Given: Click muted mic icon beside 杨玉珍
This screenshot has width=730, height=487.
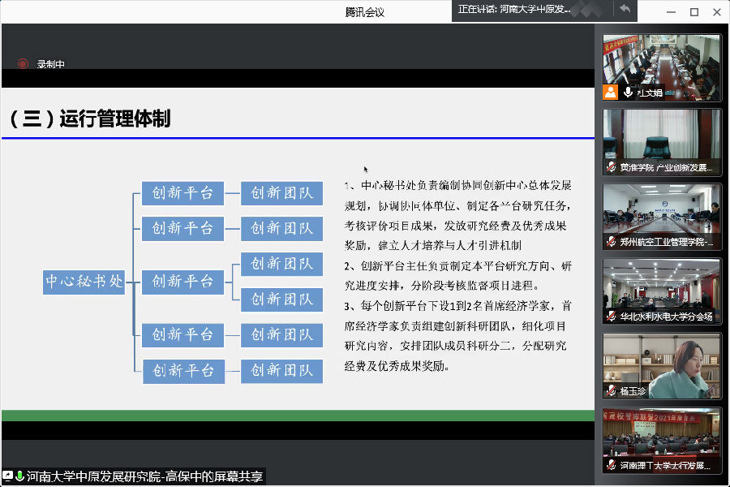Looking at the screenshot, I should [x=612, y=391].
